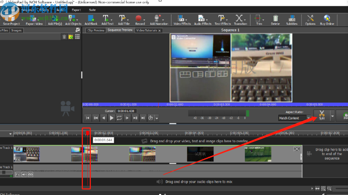The width and height of the screenshot is (348, 195).
Task: Click the zoom-in magnifier on timeline
Action: click(323, 188)
